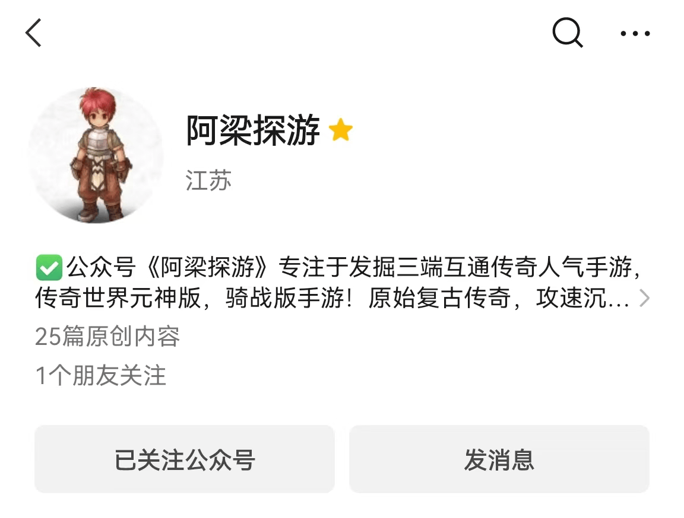Tap the character's face in the avatar
The width and height of the screenshot is (684, 518).
pyautogui.click(x=101, y=114)
